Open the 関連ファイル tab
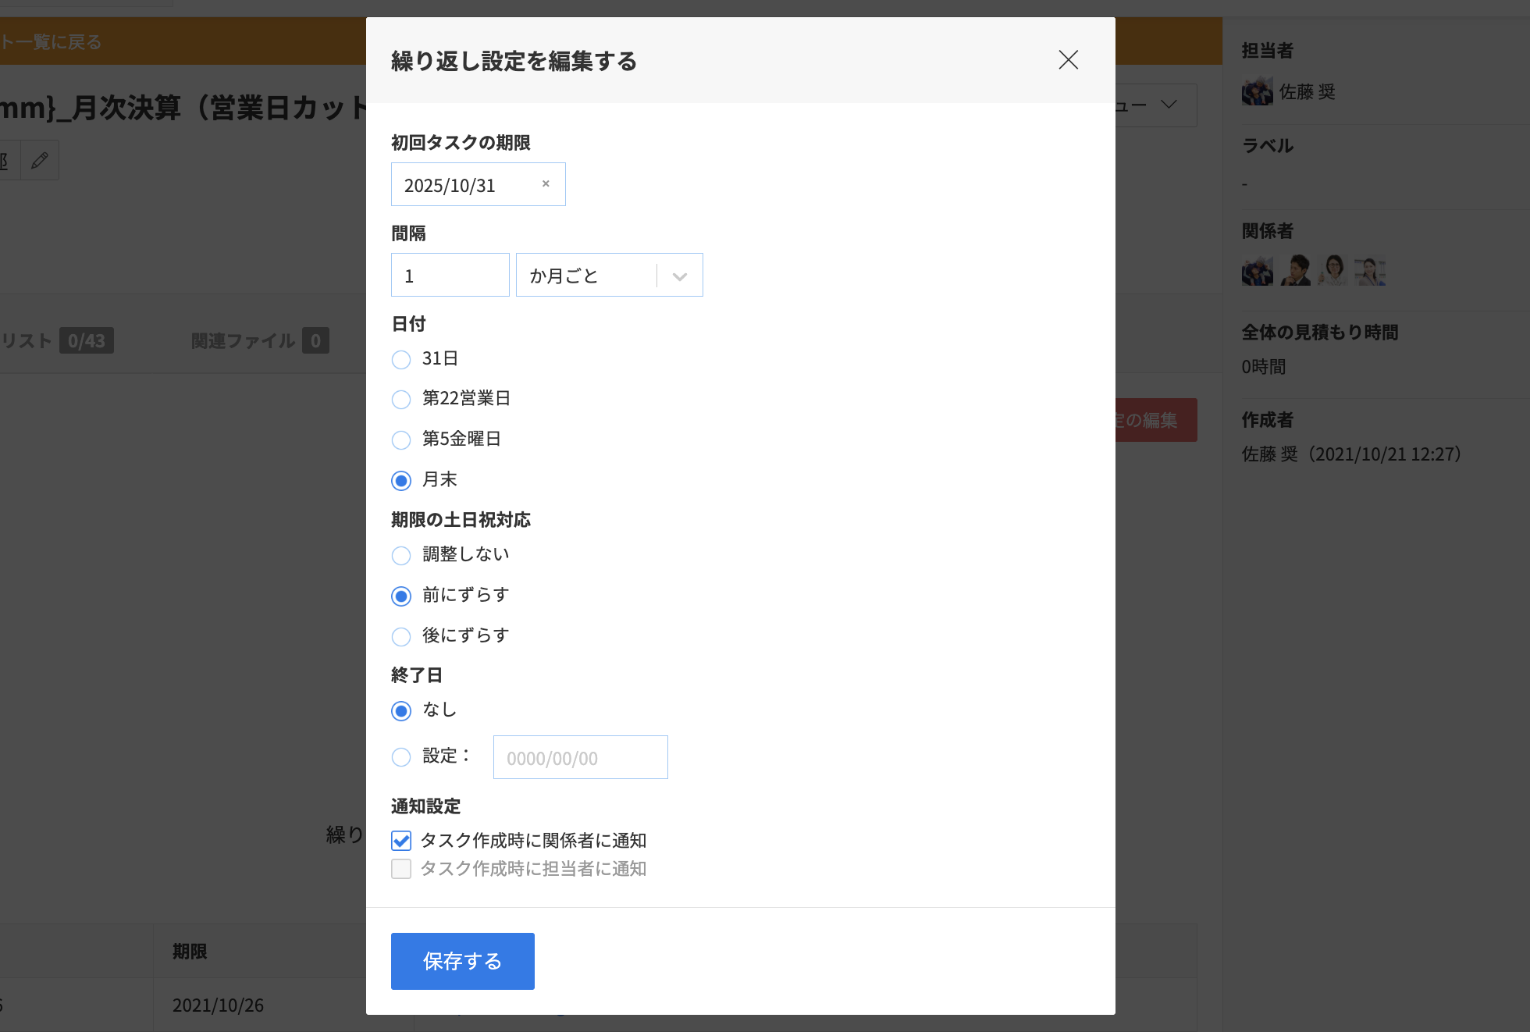The height and width of the screenshot is (1032, 1530). tap(244, 341)
